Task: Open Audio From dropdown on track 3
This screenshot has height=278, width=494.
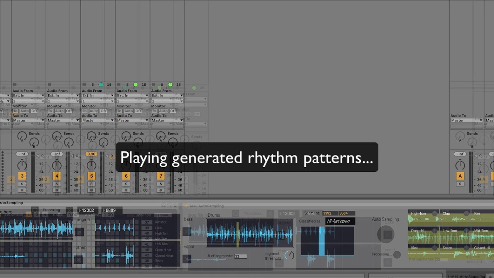Action: point(29,95)
